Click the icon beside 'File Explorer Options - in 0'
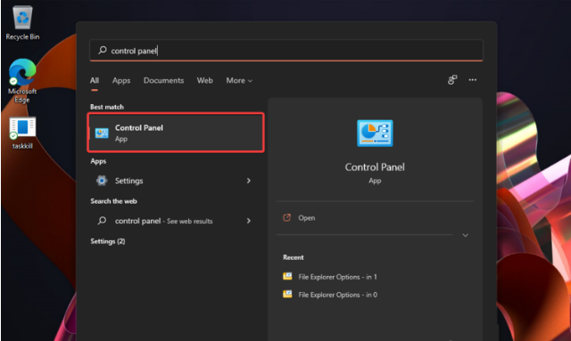Image resolution: width=571 pixels, height=341 pixels. pos(287,294)
